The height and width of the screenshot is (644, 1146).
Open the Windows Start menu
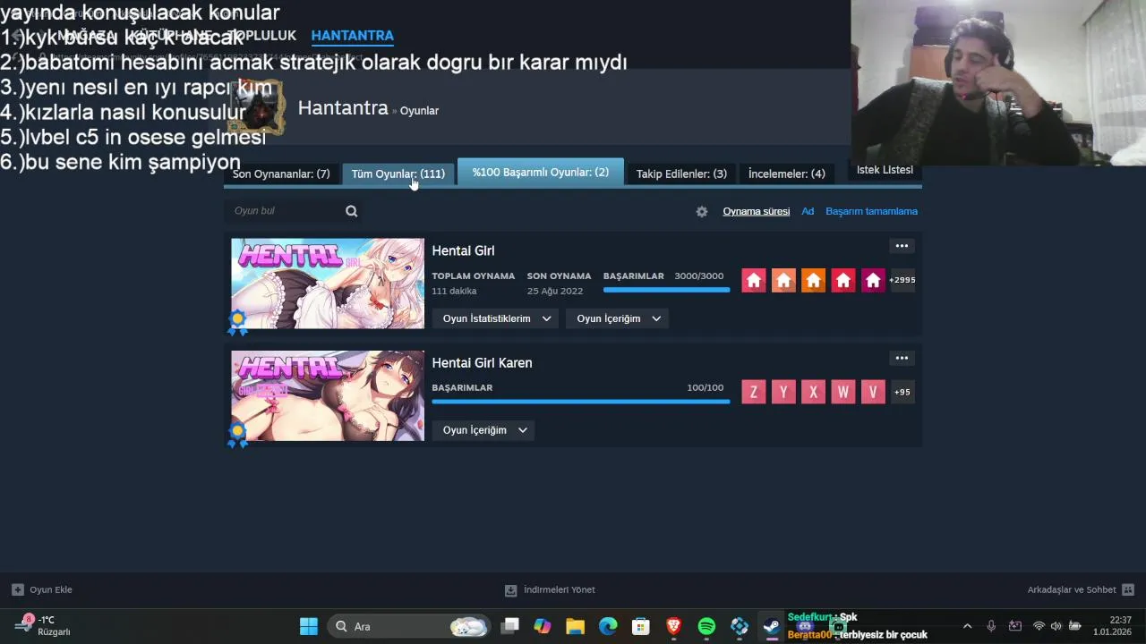309,626
